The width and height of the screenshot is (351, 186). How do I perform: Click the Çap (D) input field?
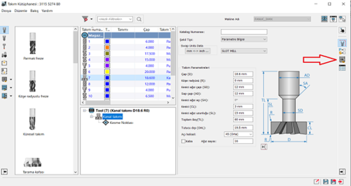[x=243, y=74]
